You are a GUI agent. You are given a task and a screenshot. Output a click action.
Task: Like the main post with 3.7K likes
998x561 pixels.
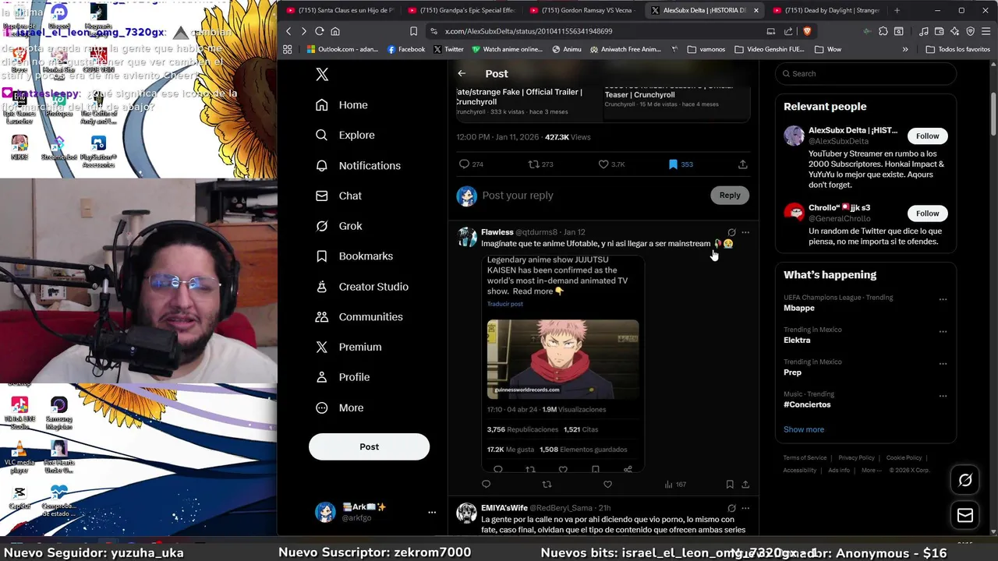click(611, 164)
